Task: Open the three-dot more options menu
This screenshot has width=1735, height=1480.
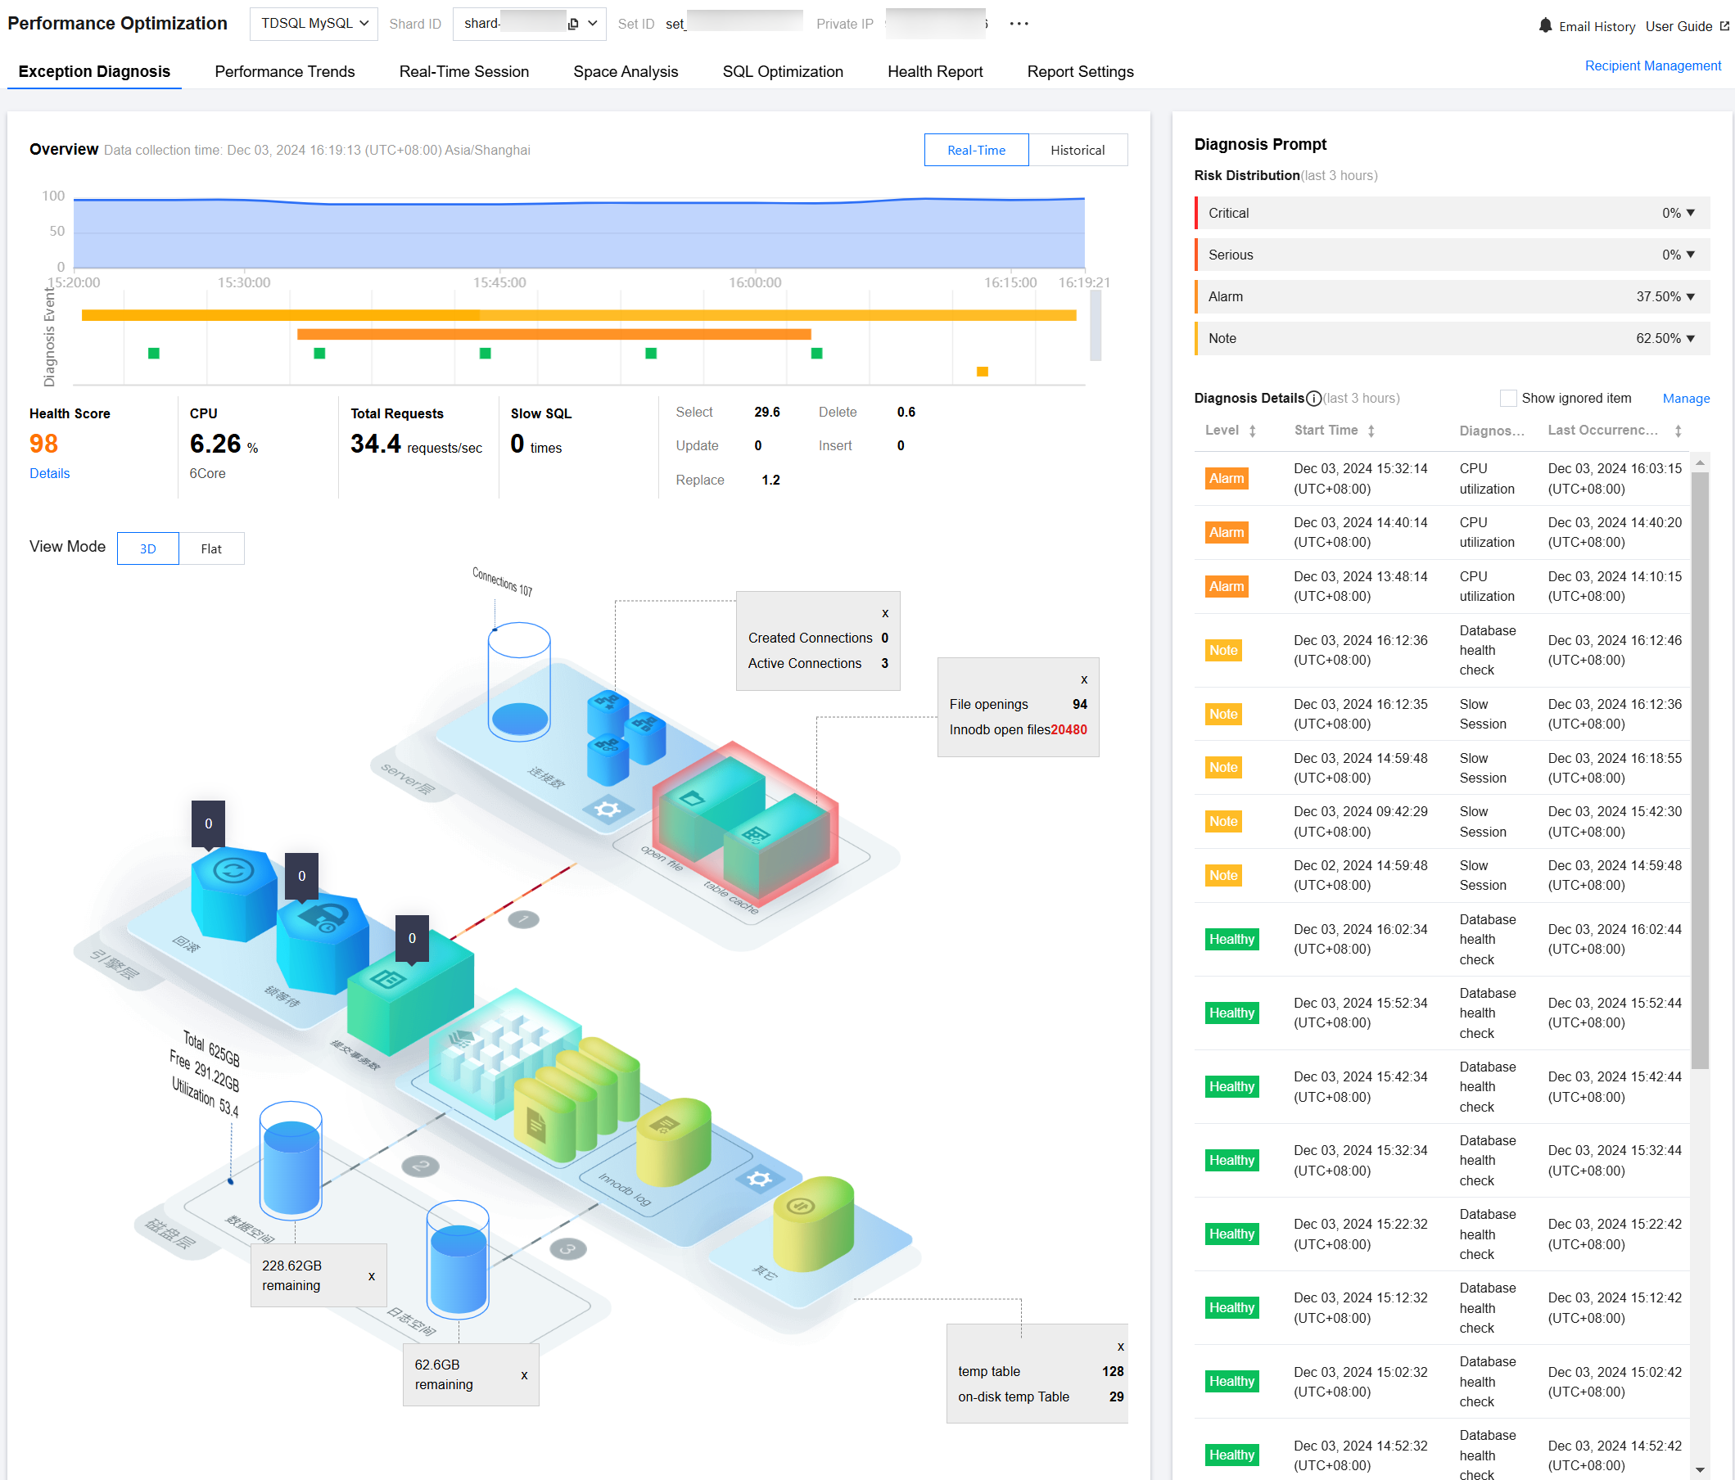Action: pyautogui.click(x=1019, y=25)
